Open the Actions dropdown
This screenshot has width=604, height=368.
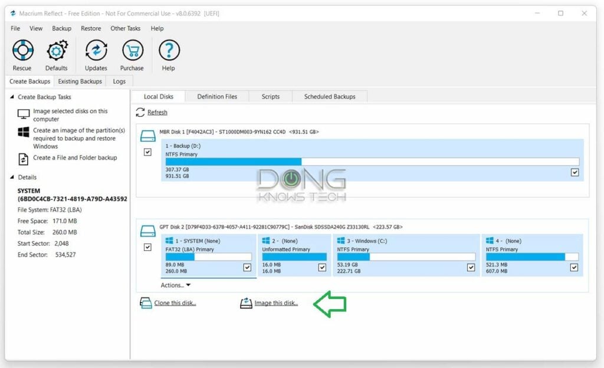click(x=176, y=285)
